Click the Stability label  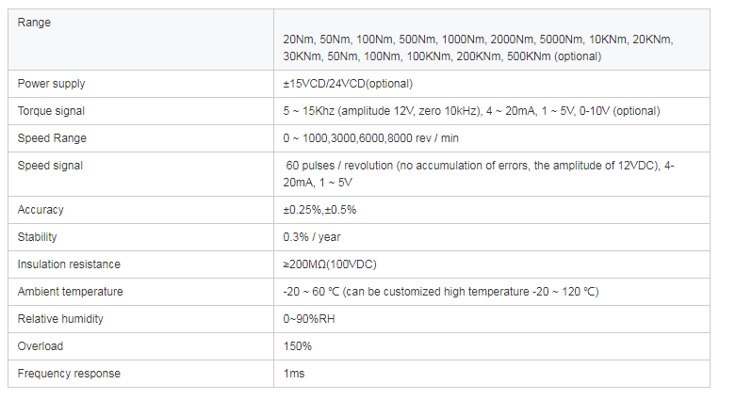point(38,237)
